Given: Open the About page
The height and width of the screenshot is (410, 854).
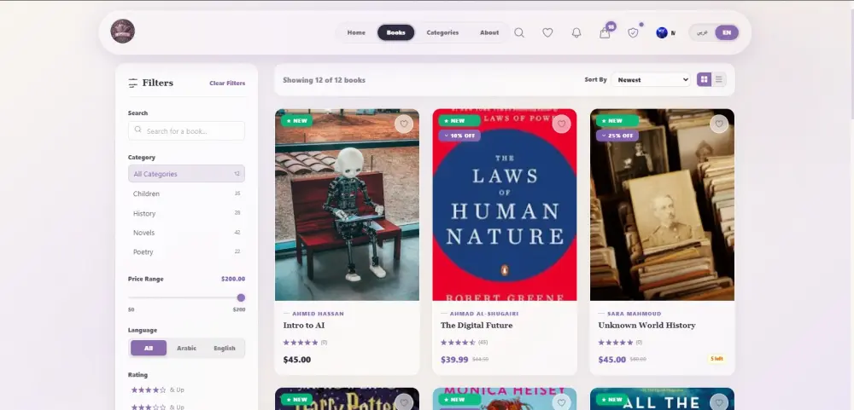Looking at the screenshot, I should 489,32.
